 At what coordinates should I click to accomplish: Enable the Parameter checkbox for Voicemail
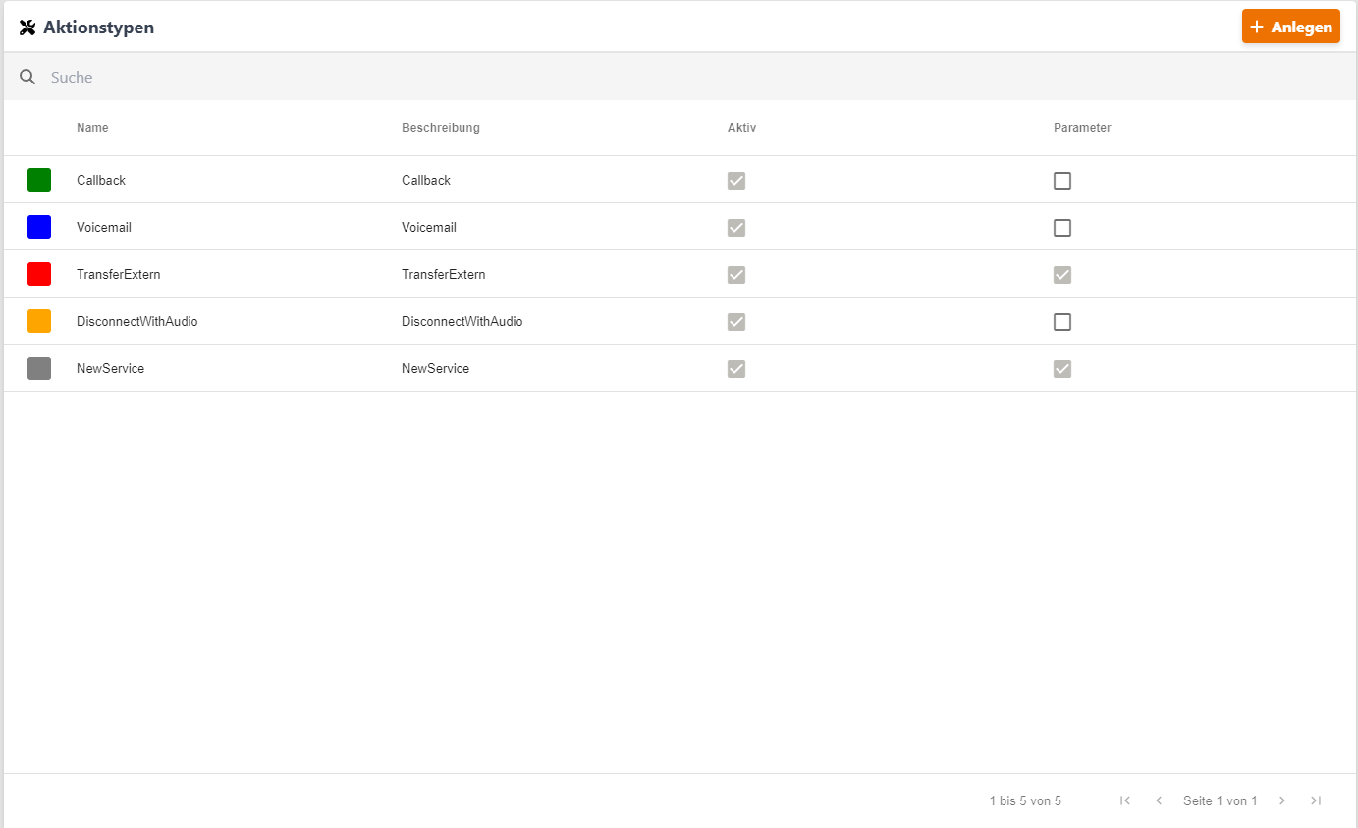1062,228
